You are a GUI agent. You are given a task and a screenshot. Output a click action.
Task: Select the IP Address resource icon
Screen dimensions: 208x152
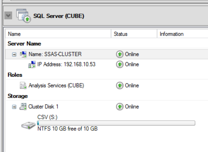coord(32,64)
